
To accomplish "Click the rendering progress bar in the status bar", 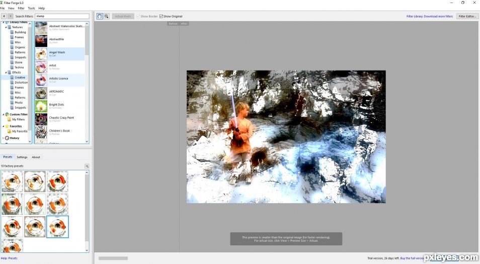I will (113, 258).
